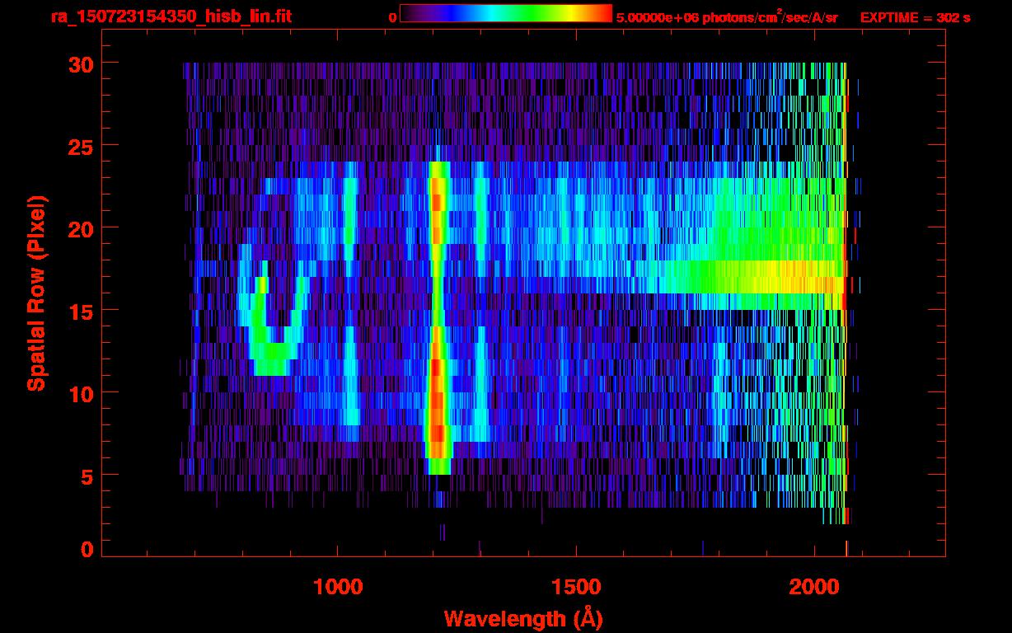
Task: Click the bright red-orange vertical emission line
Action: tap(438, 330)
